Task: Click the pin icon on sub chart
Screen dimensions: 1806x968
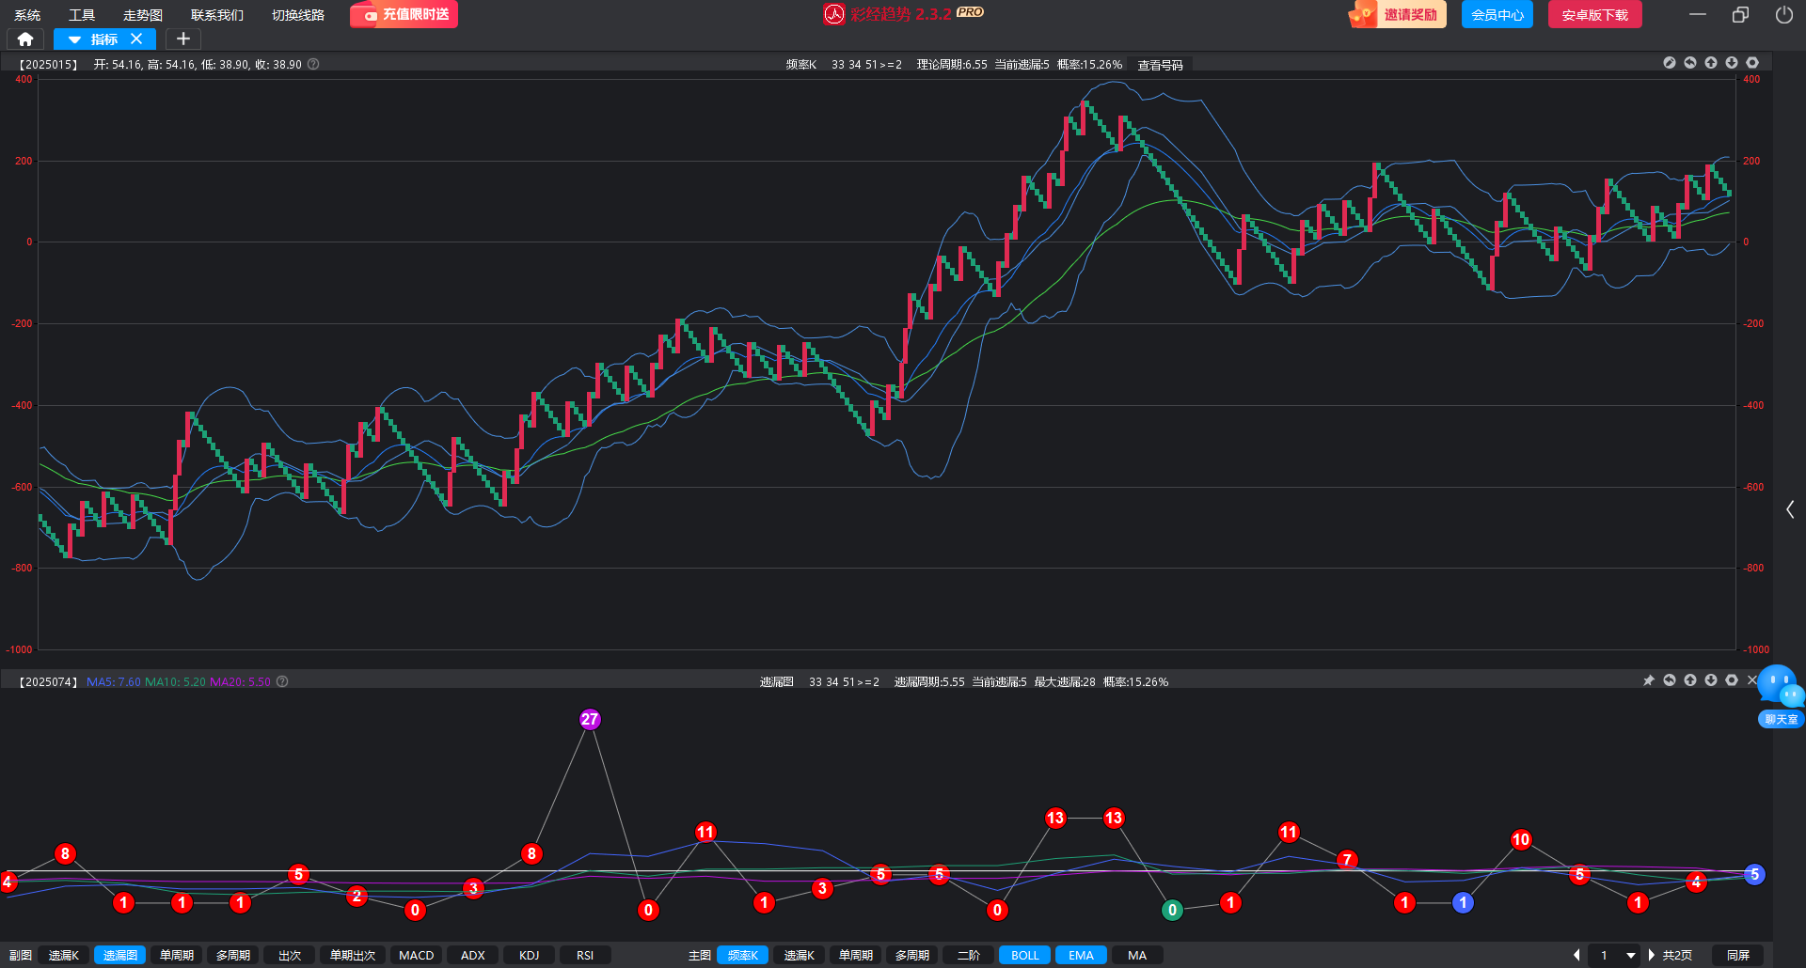Action: tap(1648, 680)
